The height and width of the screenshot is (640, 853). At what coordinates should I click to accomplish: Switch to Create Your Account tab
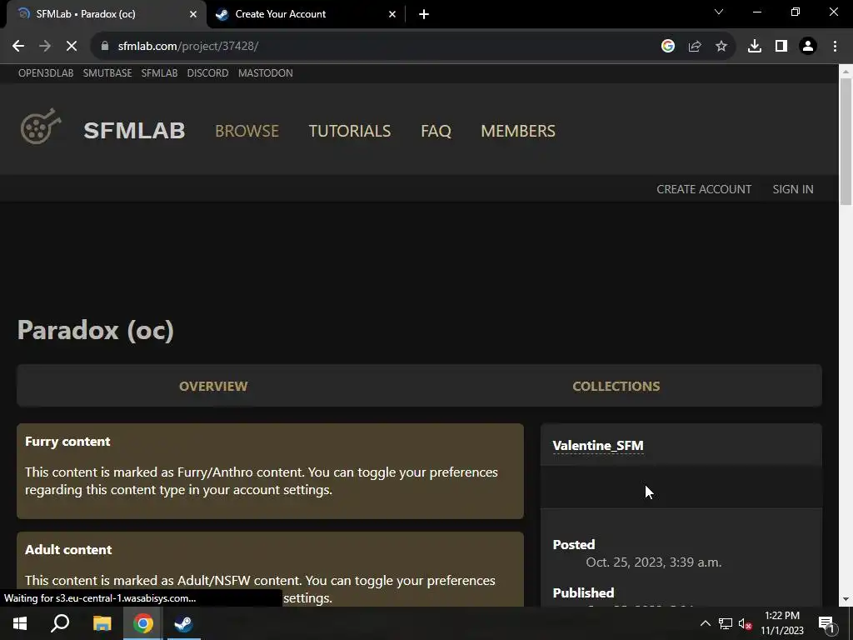point(306,14)
